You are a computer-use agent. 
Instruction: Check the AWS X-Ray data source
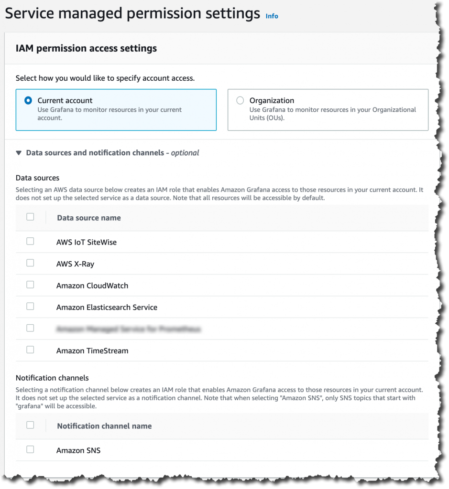(30, 263)
